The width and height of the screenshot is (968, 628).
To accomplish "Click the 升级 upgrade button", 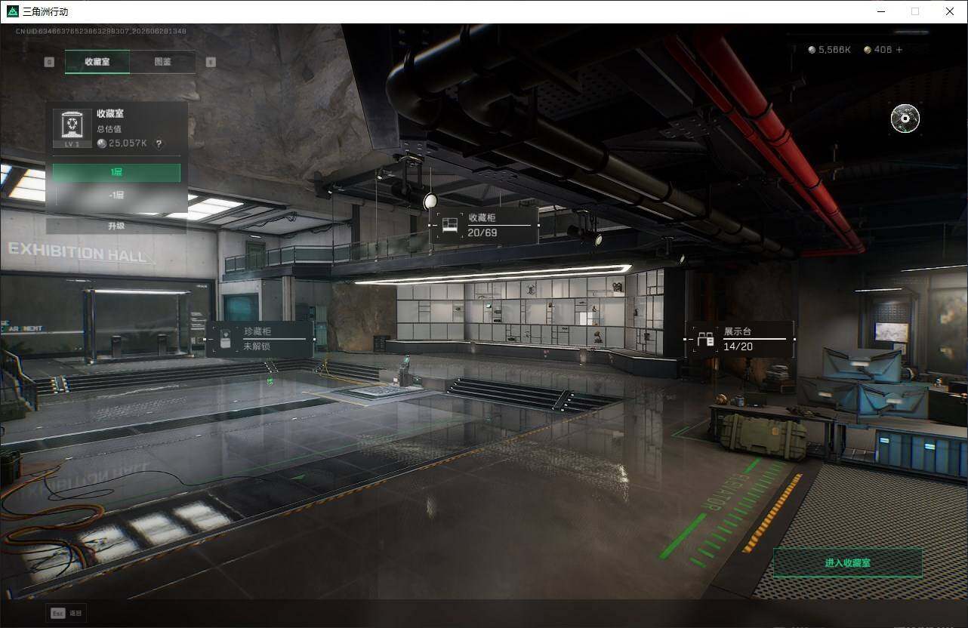I will click(116, 226).
